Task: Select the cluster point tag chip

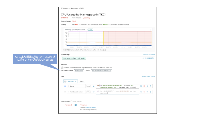Action: (x=101, y=70)
